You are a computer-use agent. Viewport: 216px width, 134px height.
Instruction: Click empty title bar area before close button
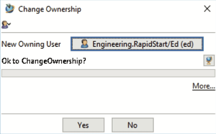coord(142,9)
